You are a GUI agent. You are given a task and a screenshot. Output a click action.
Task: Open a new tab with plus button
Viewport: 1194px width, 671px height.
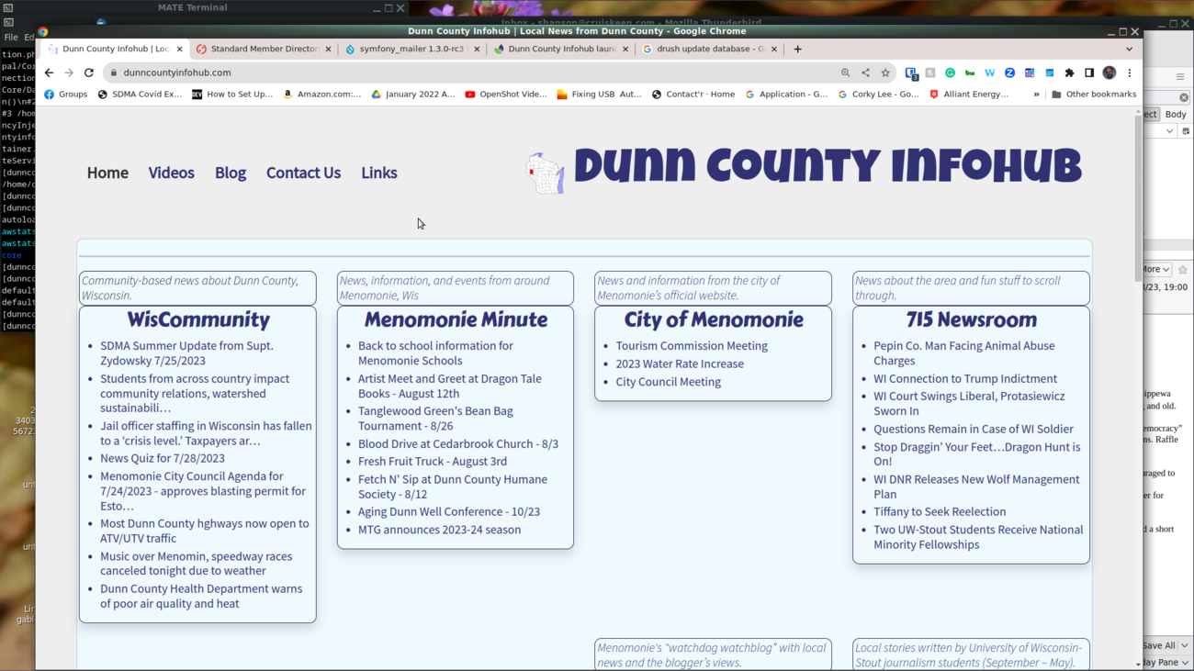[x=797, y=49]
